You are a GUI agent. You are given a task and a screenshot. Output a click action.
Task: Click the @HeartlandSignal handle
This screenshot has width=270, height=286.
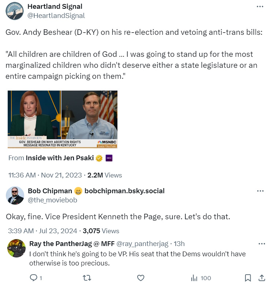click(56, 15)
